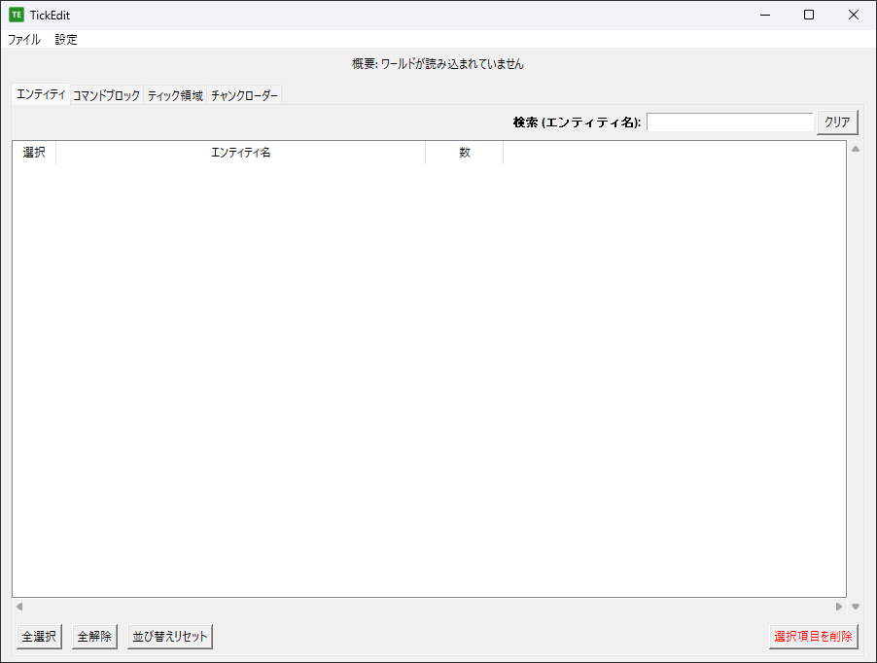Focus the entity name search field

pos(729,122)
